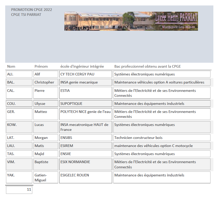Click the Pierre first name field
Screen dimensions: 217x204
click(x=46, y=93)
